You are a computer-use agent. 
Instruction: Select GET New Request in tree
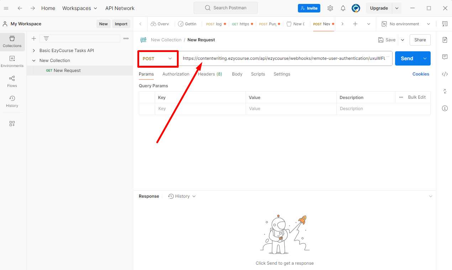pos(80,71)
